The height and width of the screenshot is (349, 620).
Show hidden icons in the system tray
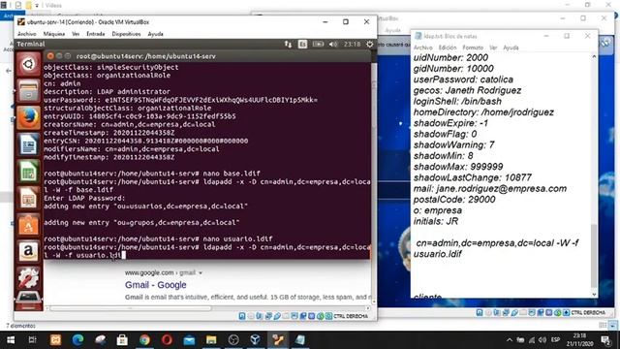click(510, 340)
